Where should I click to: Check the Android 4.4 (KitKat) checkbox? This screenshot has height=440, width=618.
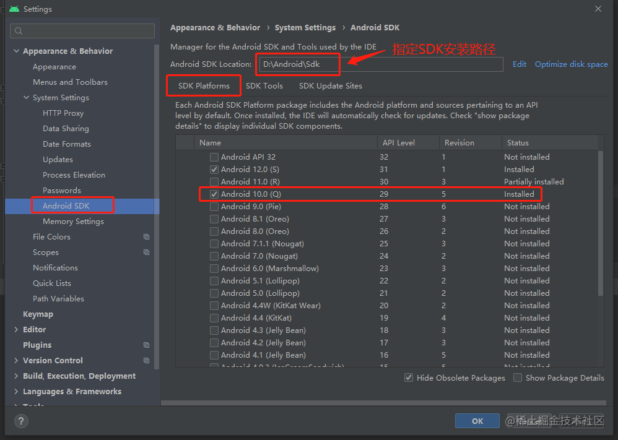[x=214, y=318]
